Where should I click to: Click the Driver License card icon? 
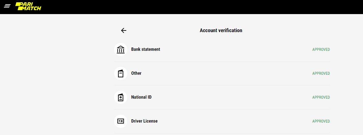(x=121, y=121)
